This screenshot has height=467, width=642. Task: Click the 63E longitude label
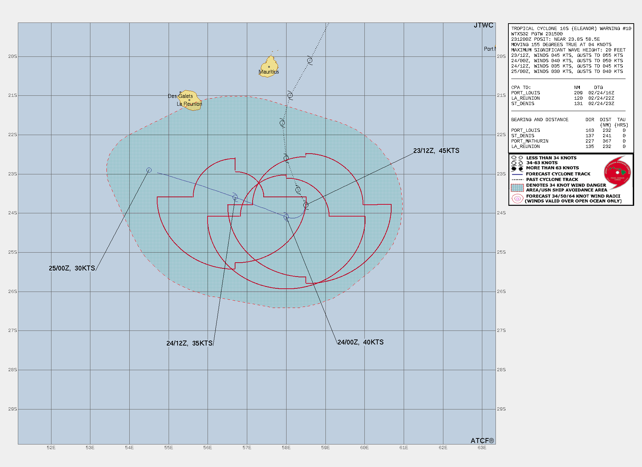(482, 448)
